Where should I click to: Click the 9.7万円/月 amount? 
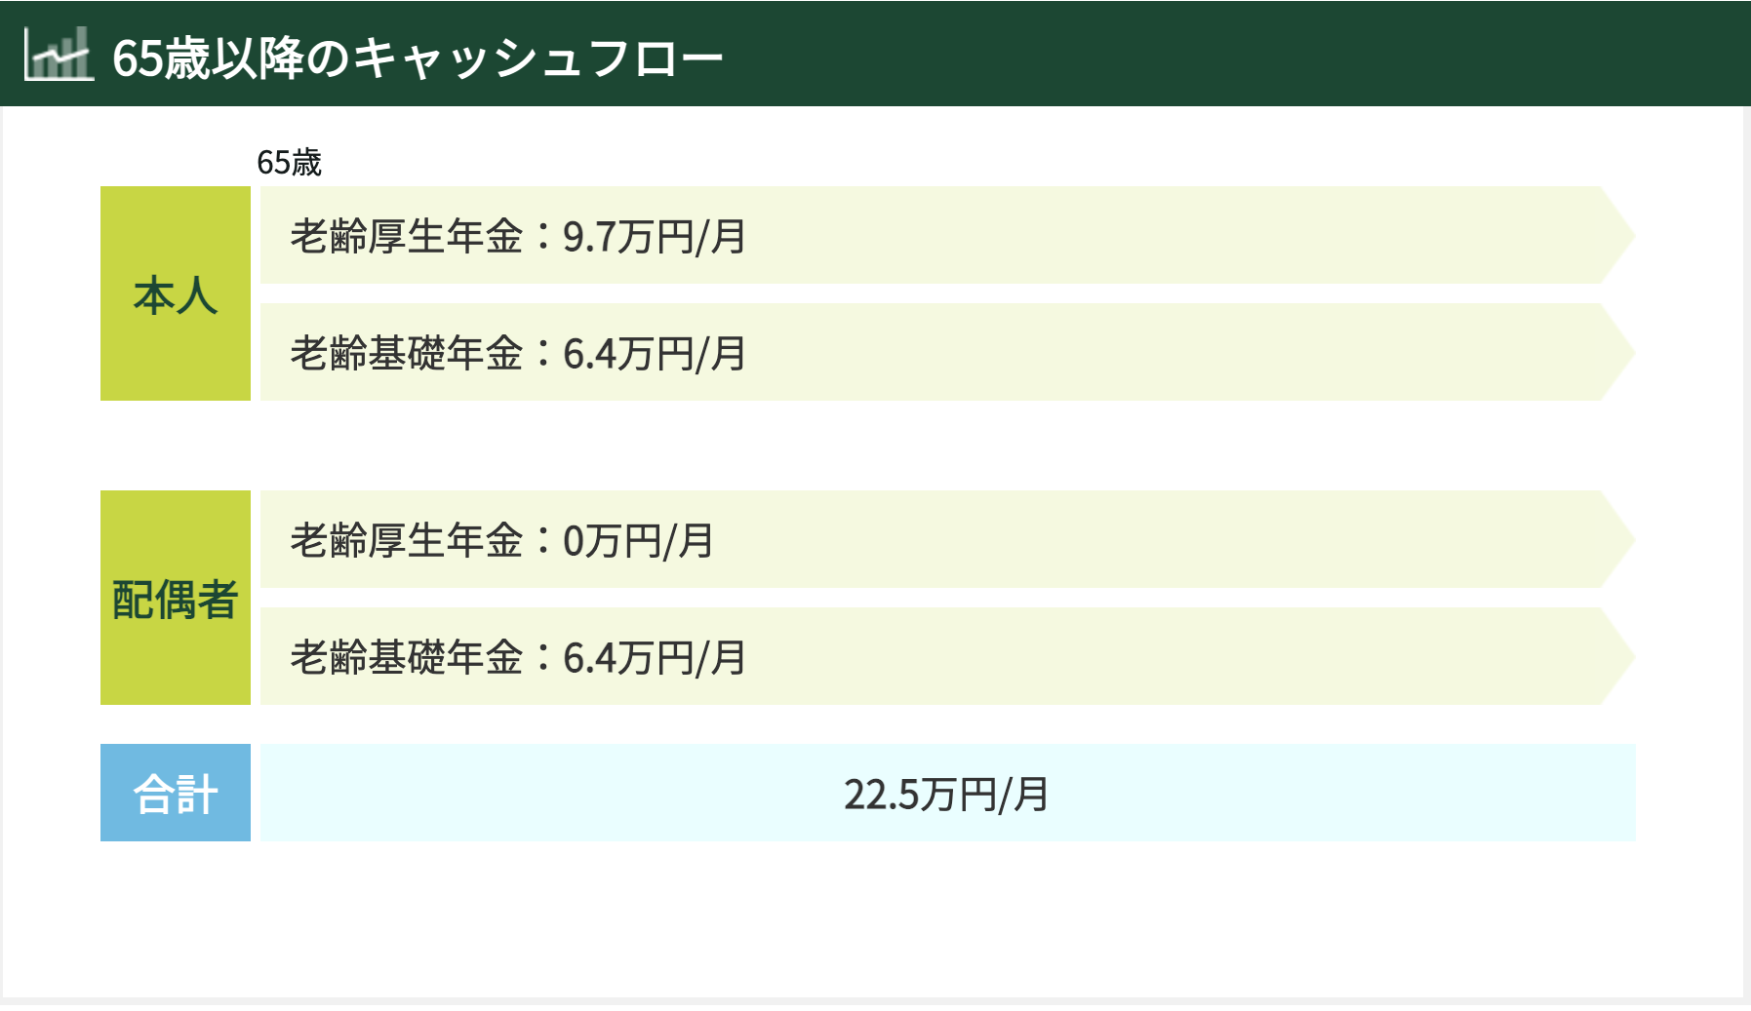(x=655, y=237)
